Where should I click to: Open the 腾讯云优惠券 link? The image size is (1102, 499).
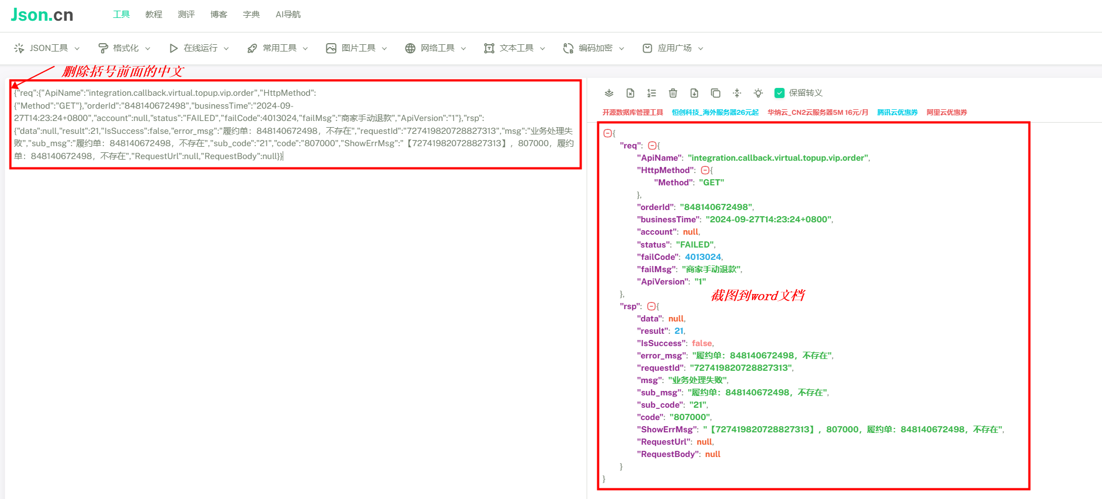click(x=897, y=113)
